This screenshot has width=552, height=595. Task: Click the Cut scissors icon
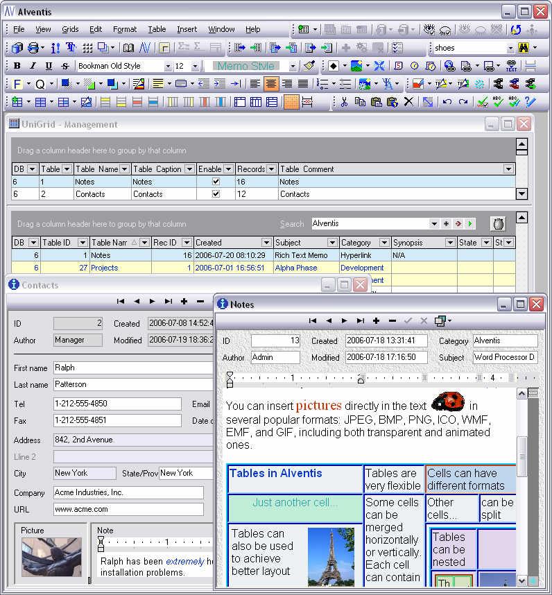click(344, 102)
